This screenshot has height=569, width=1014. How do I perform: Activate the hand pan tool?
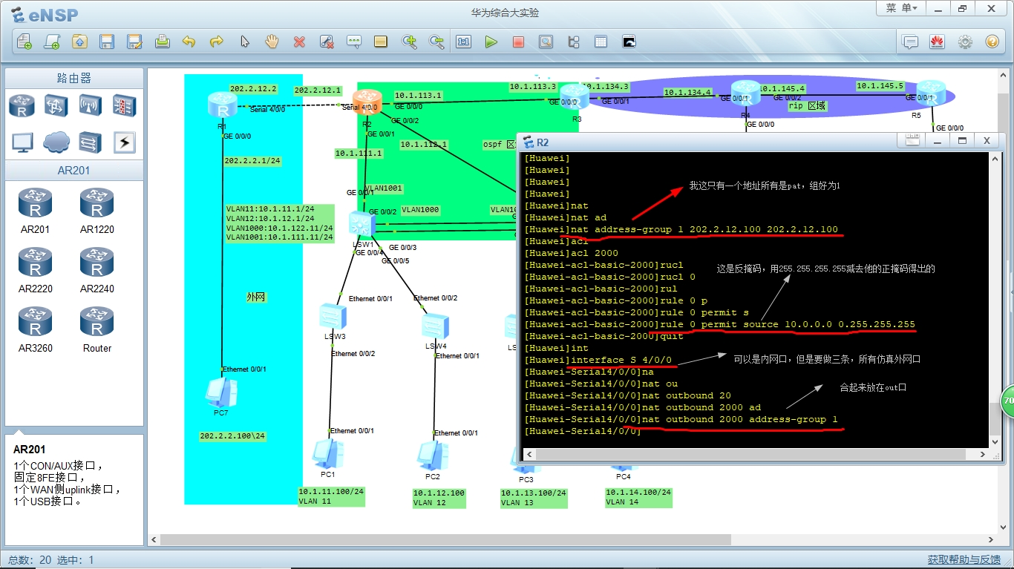[x=272, y=42]
